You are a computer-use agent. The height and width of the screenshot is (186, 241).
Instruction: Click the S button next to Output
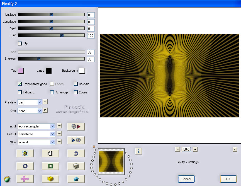[59, 134]
